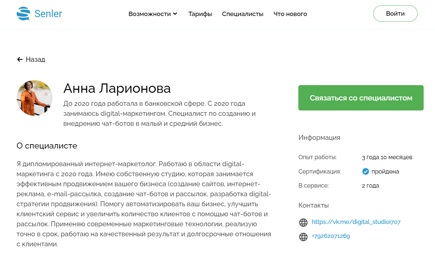Click the 2 года value
This screenshot has width=435, height=259.
point(371,186)
